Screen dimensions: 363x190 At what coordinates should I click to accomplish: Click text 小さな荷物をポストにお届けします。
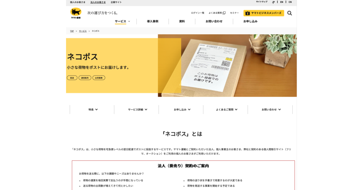click(98, 68)
